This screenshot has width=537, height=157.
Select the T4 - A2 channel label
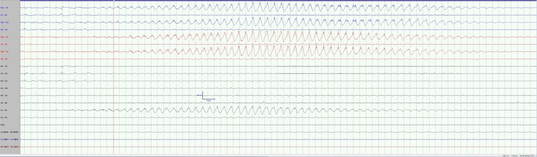(x=4, y=103)
